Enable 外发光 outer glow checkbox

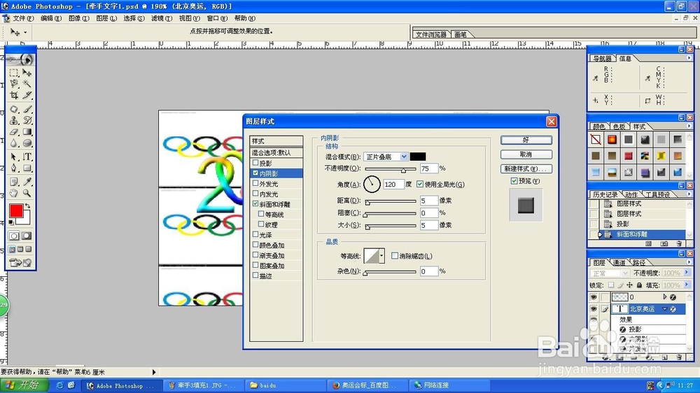[255, 183]
